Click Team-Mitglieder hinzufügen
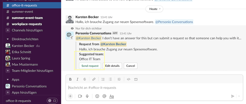246x104 pixels. [32, 71]
